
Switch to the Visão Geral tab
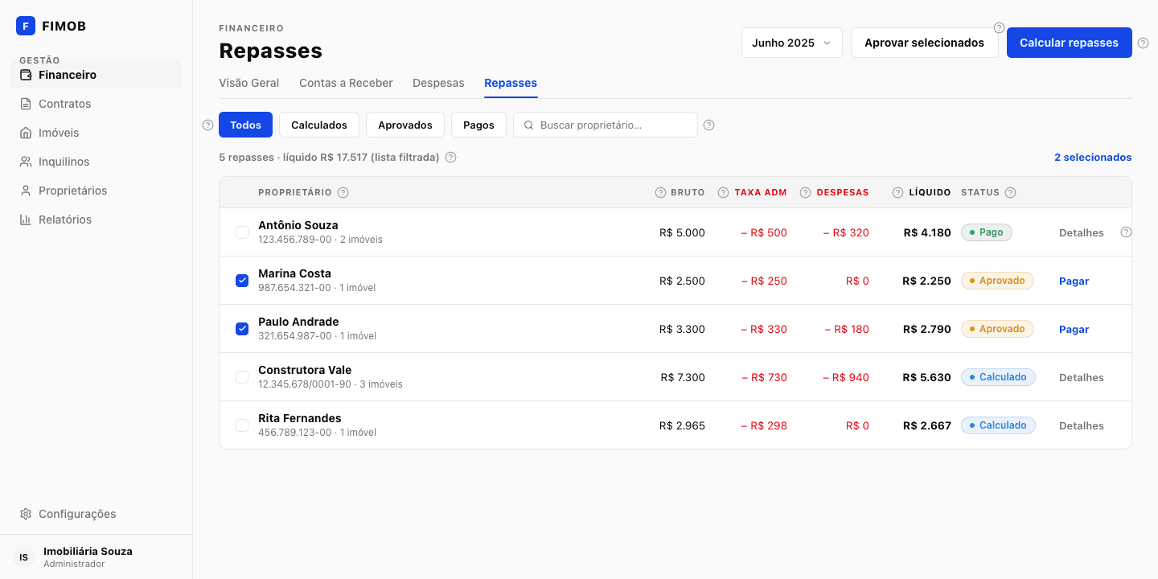[x=249, y=83]
